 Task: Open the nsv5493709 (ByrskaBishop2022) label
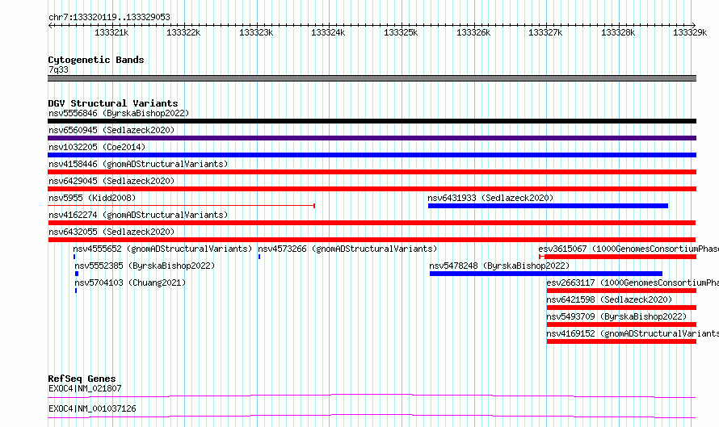click(616, 316)
